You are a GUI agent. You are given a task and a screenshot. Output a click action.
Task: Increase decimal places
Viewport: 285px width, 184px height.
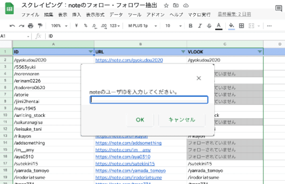[x=104, y=26]
